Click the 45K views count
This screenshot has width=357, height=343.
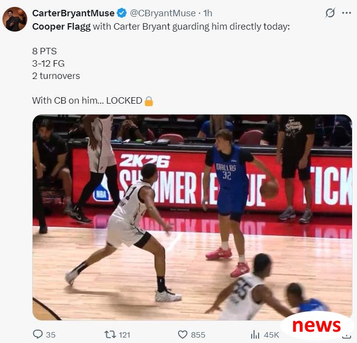point(271,335)
